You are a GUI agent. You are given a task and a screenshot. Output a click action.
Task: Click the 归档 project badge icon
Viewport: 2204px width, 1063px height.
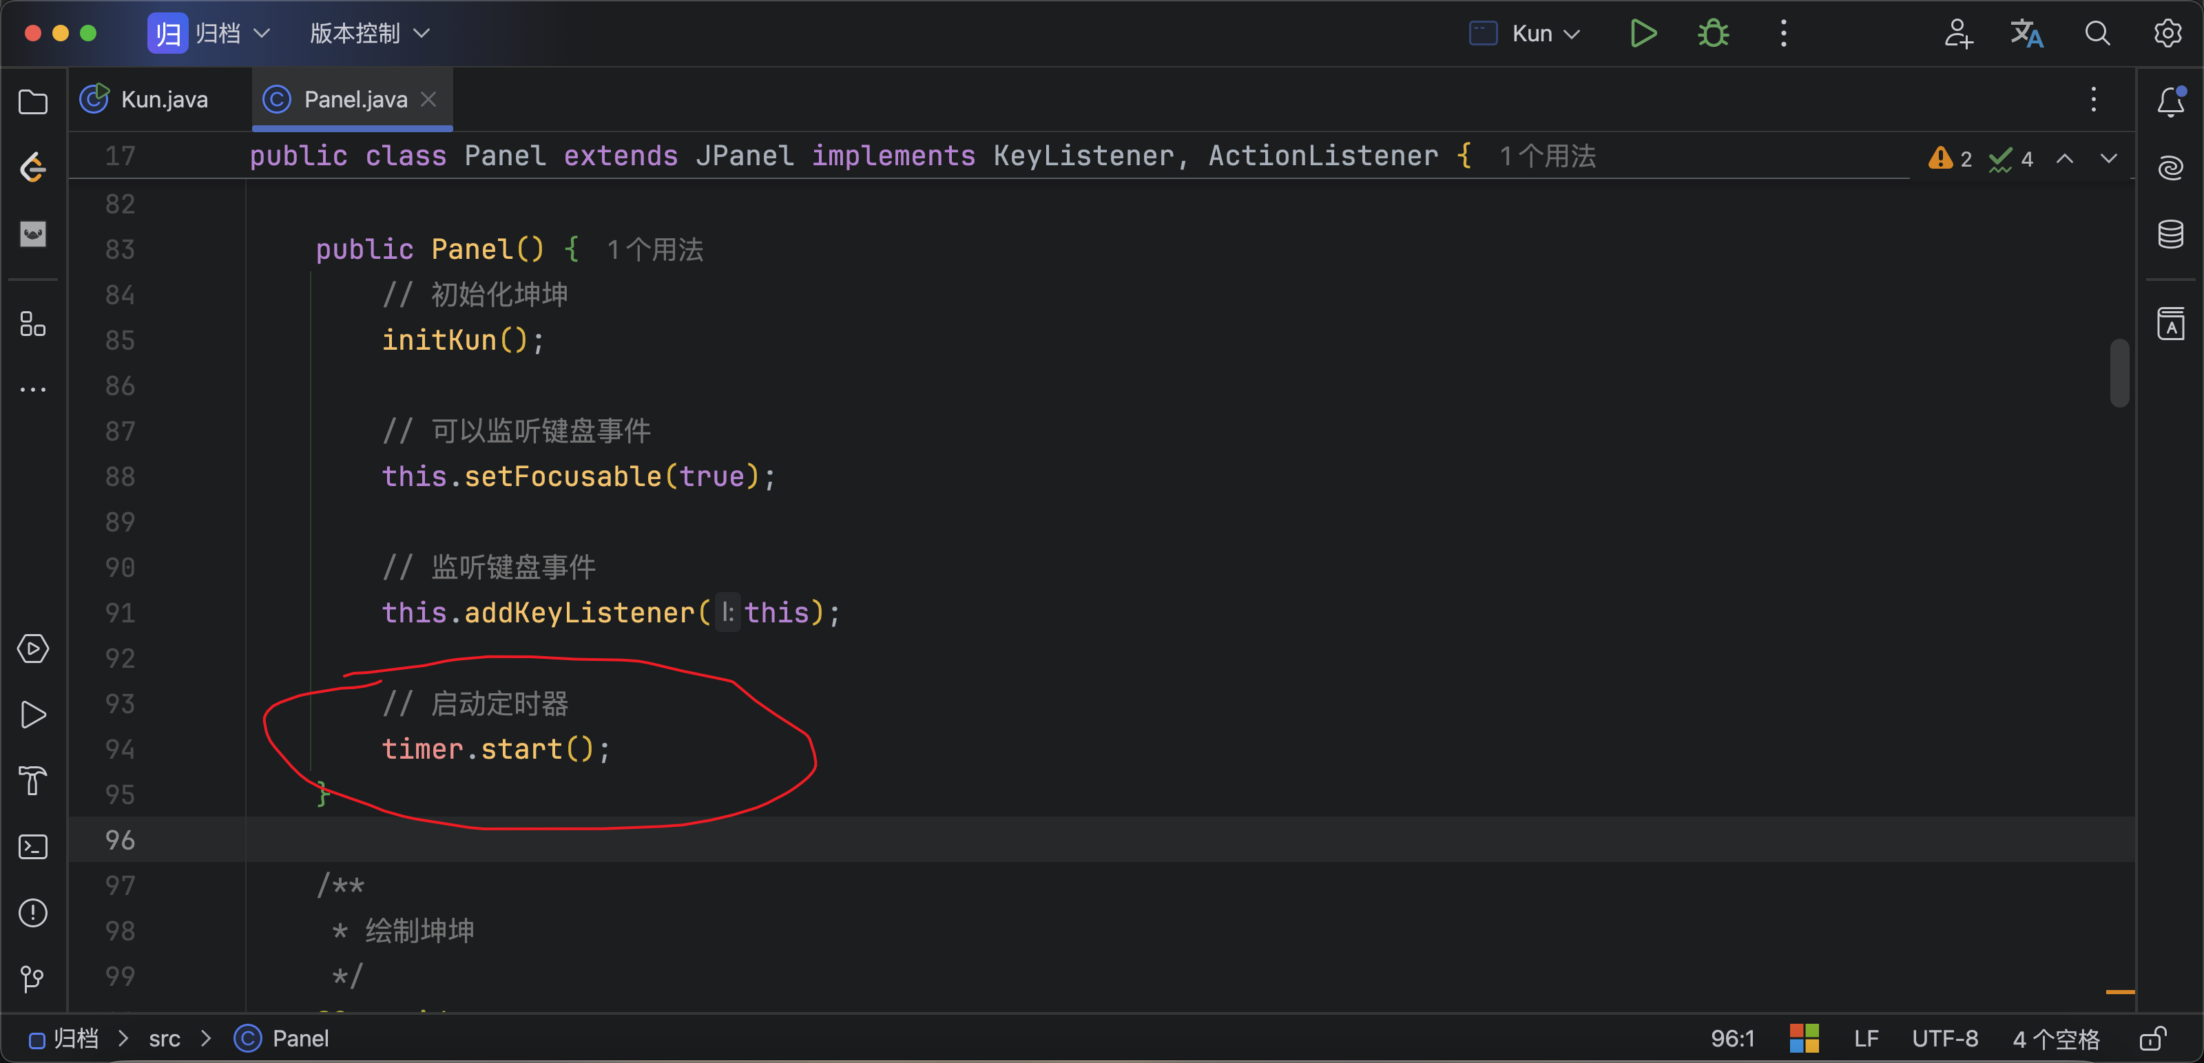[x=167, y=33]
